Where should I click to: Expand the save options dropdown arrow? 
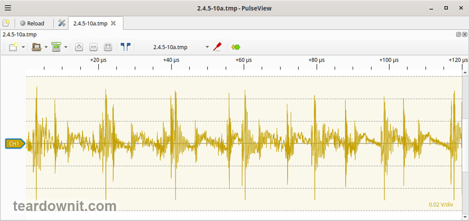(x=66, y=47)
